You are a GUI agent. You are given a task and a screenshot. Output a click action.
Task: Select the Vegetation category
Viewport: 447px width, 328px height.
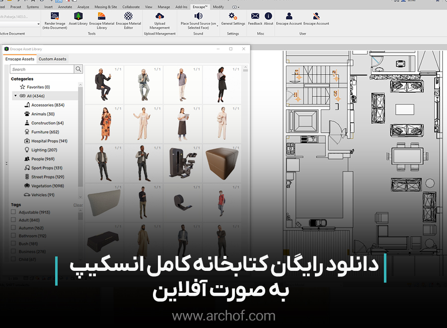point(44,186)
